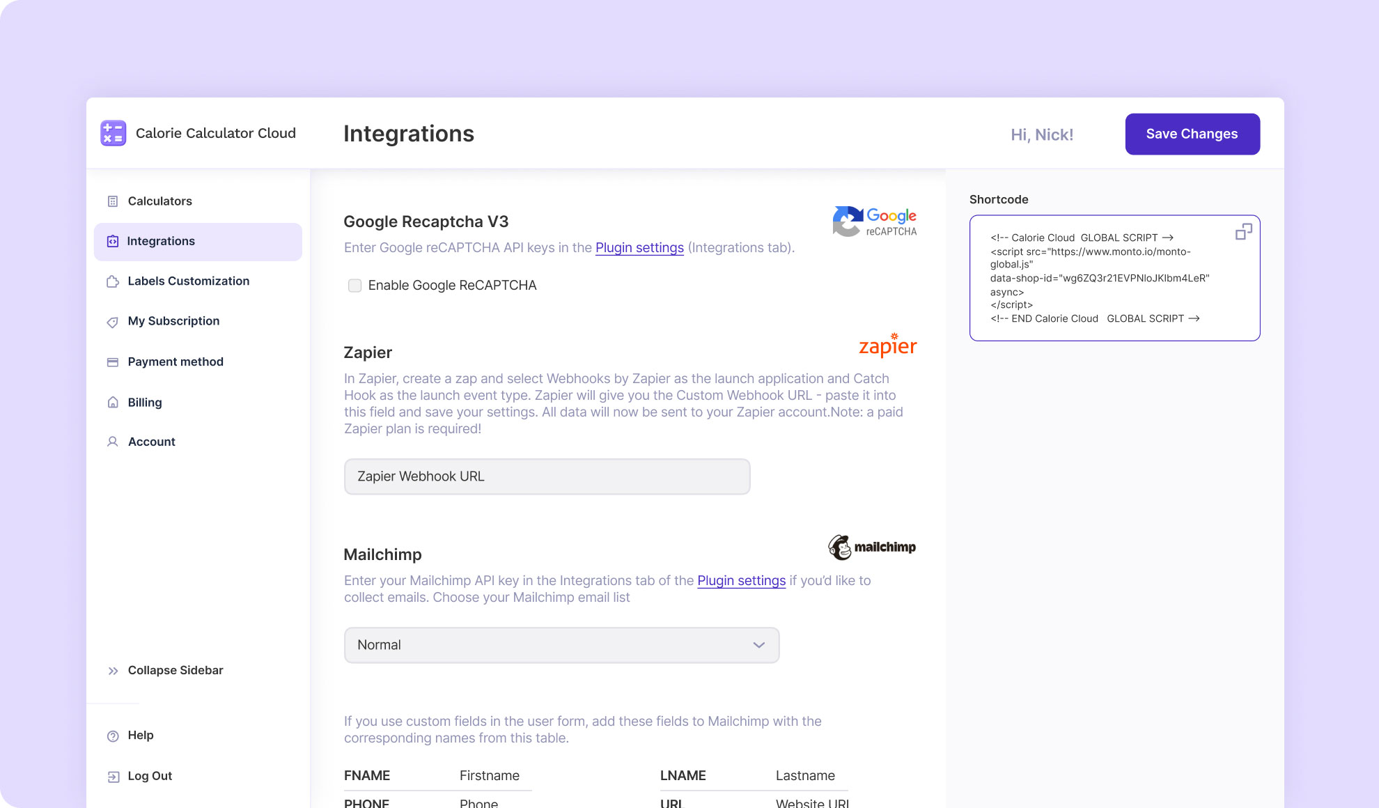Click the Billing home icon
The width and height of the screenshot is (1379, 808).
(113, 403)
